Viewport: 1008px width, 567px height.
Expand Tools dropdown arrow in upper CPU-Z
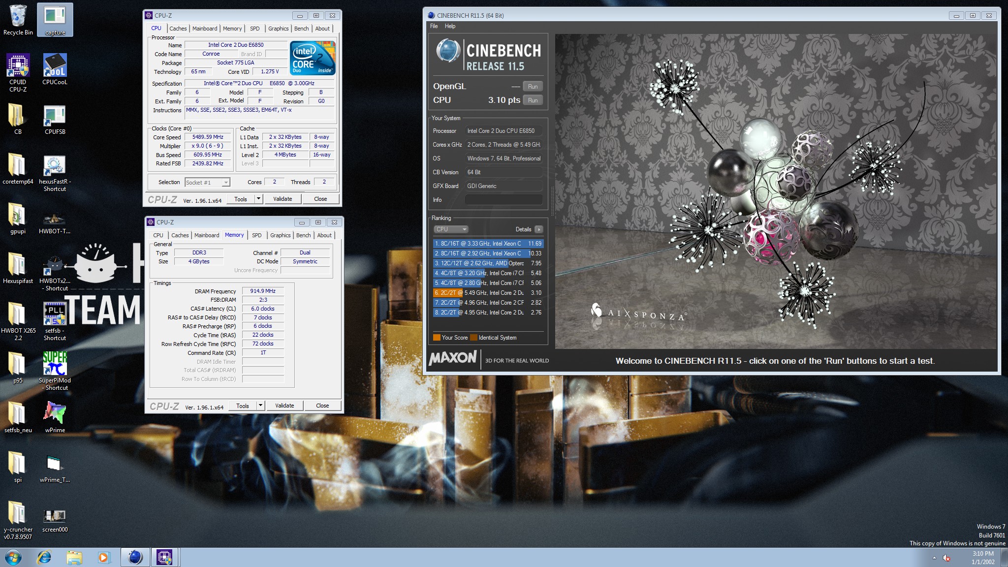point(258,199)
